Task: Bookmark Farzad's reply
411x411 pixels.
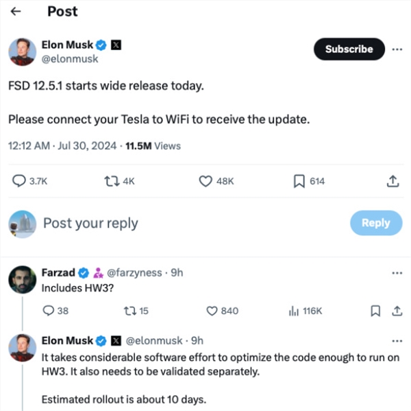Action: point(375,311)
